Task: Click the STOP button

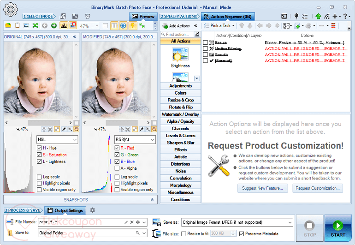Action: (x=310, y=228)
